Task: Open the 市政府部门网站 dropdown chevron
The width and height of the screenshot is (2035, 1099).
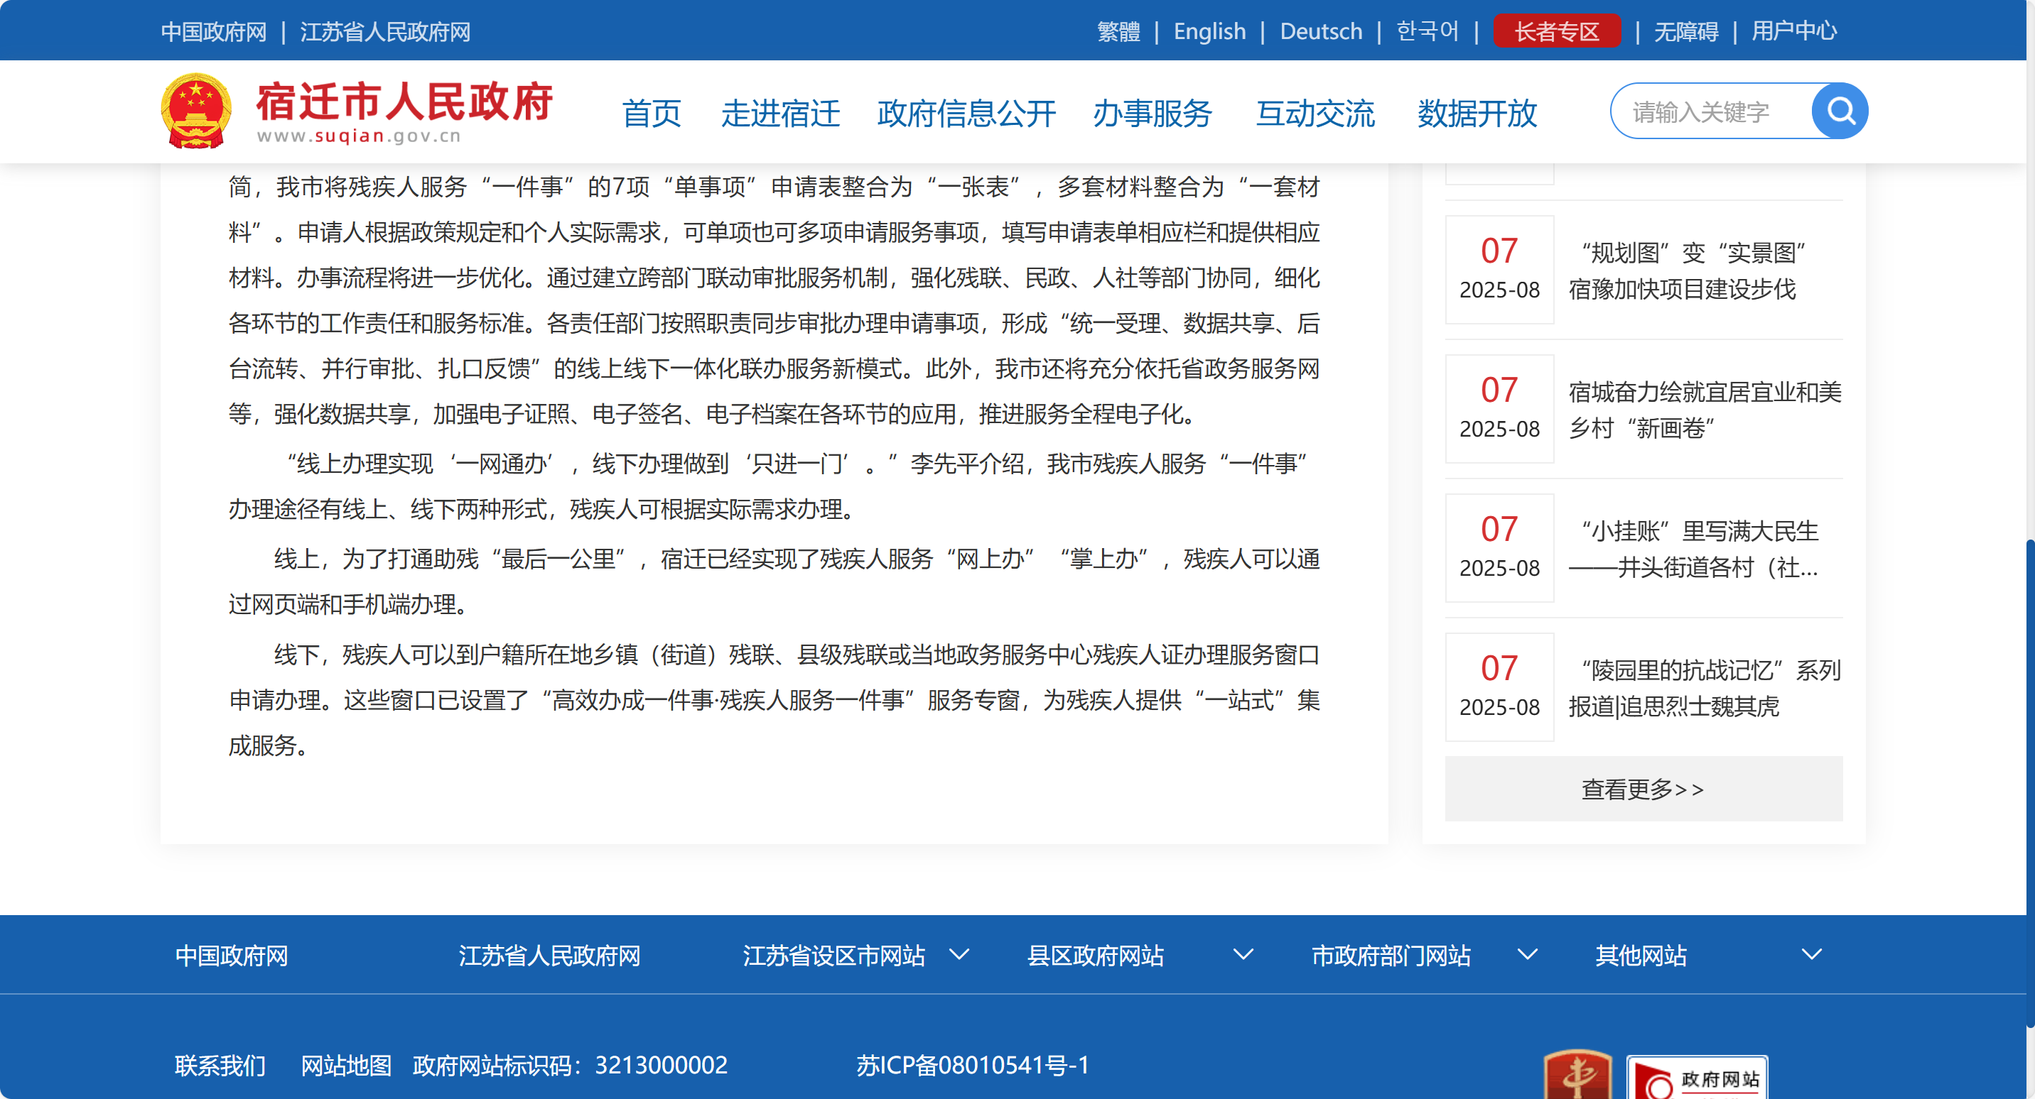Action: pyautogui.click(x=1527, y=954)
